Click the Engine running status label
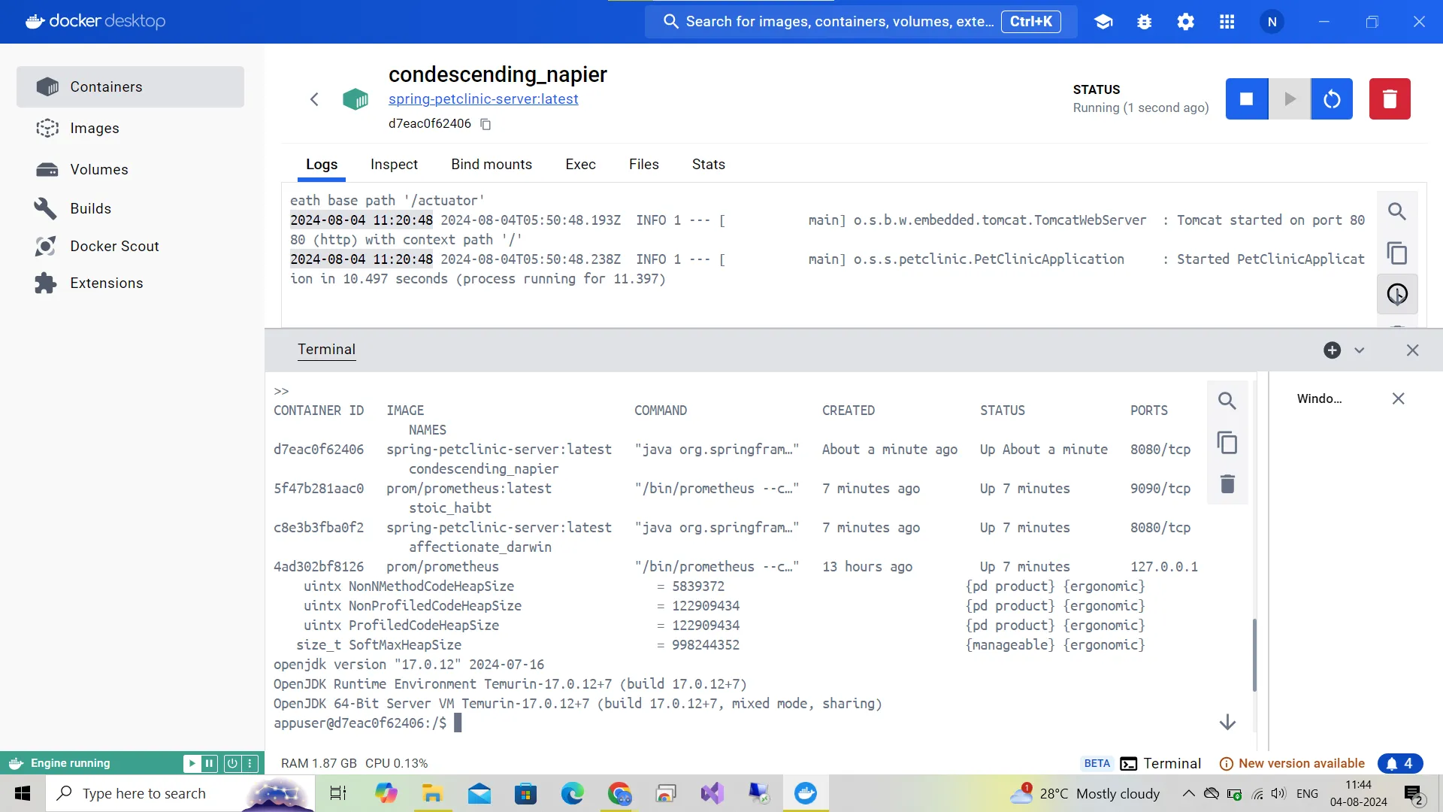The image size is (1443, 812). (71, 763)
